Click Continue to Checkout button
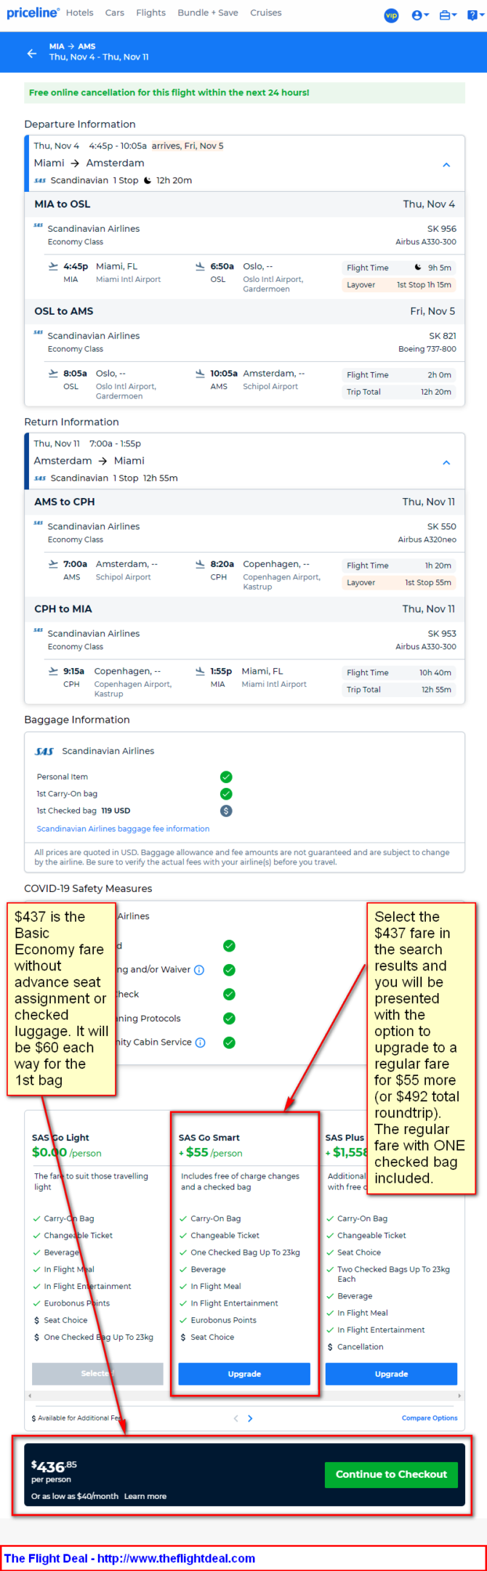 (x=391, y=1474)
